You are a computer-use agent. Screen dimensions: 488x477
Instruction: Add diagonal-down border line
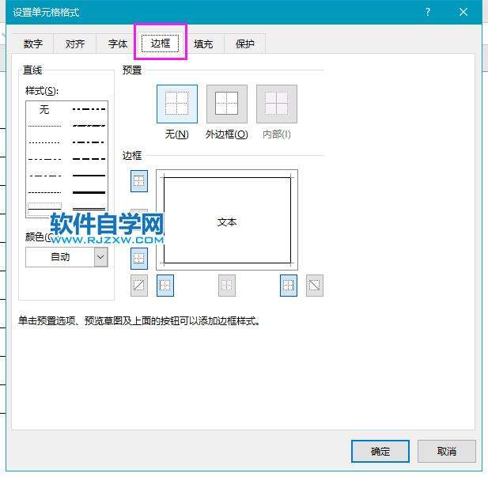315,286
